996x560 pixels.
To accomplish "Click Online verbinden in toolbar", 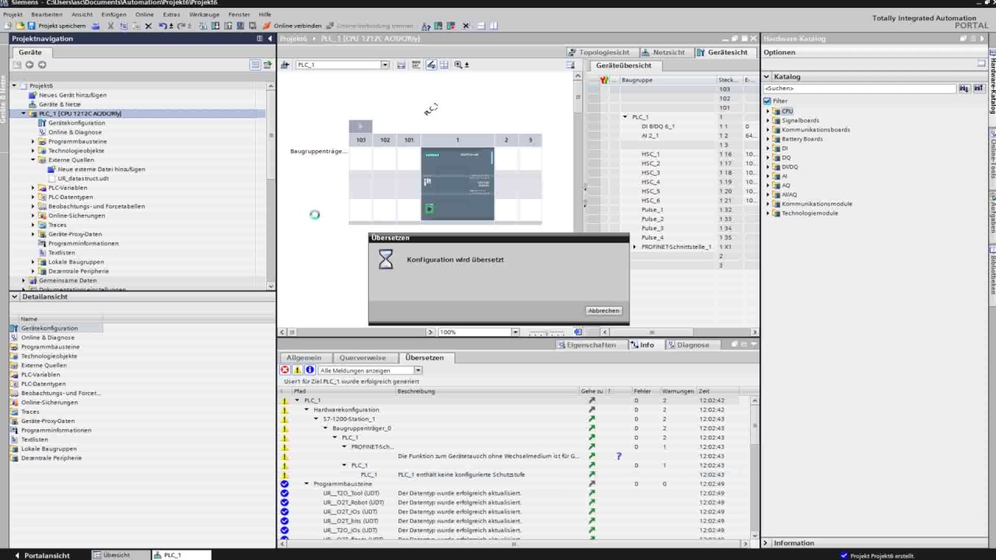I will pos(292,26).
